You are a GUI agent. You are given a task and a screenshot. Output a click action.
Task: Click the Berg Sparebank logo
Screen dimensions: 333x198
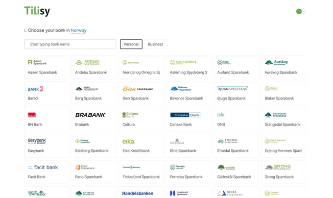(87, 89)
